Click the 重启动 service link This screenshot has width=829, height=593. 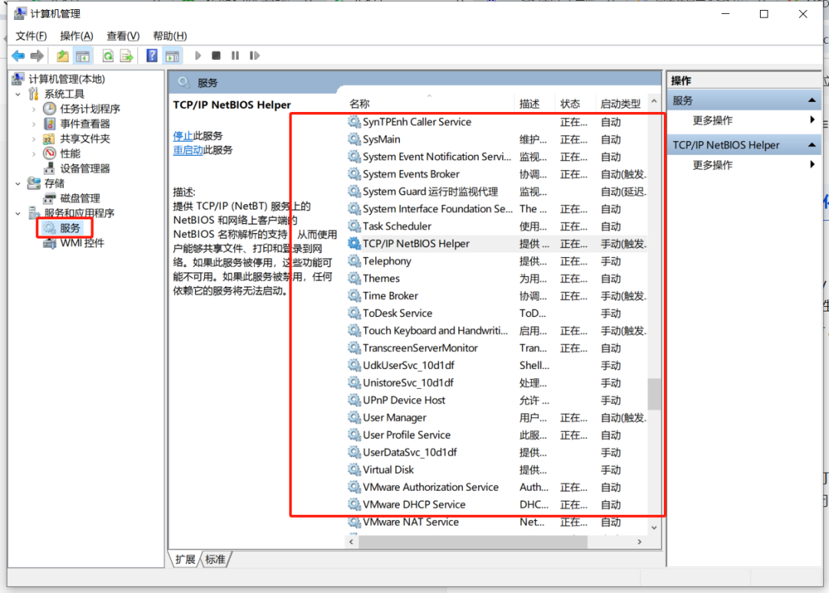(188, 150)
